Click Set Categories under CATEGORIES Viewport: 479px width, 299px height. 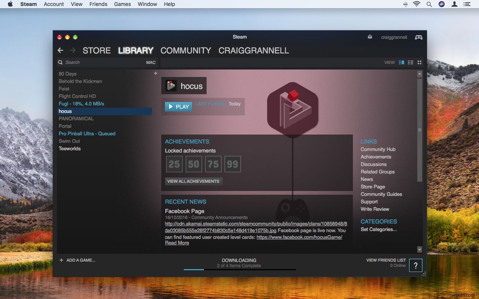pos(378,229)
